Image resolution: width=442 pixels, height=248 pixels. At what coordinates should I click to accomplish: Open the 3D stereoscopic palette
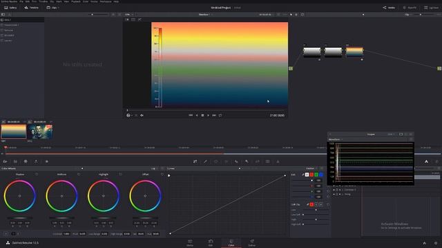[267, 161]
